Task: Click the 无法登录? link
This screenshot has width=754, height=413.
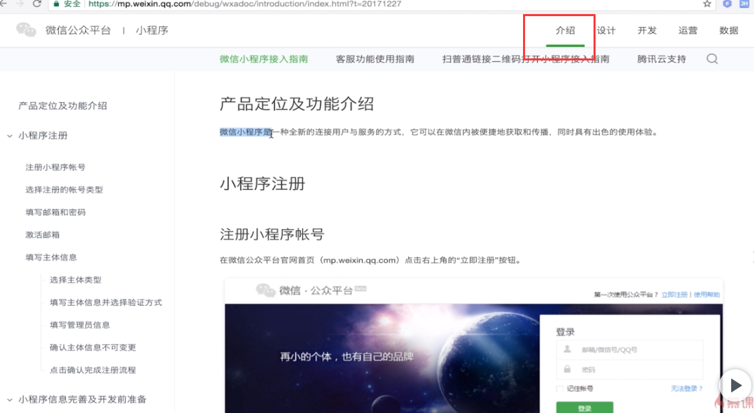Action: (x=687, y=388)
